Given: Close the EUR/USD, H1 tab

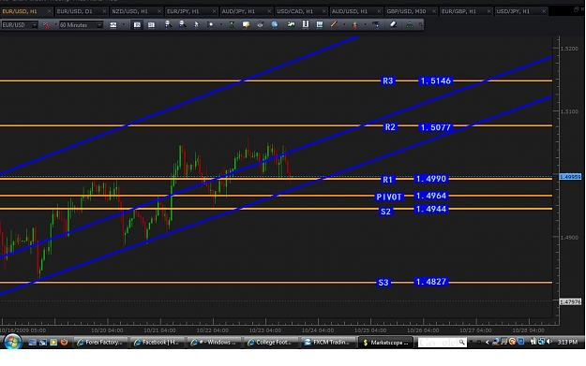Looking at the screenshot, I should tap(50, 11).
